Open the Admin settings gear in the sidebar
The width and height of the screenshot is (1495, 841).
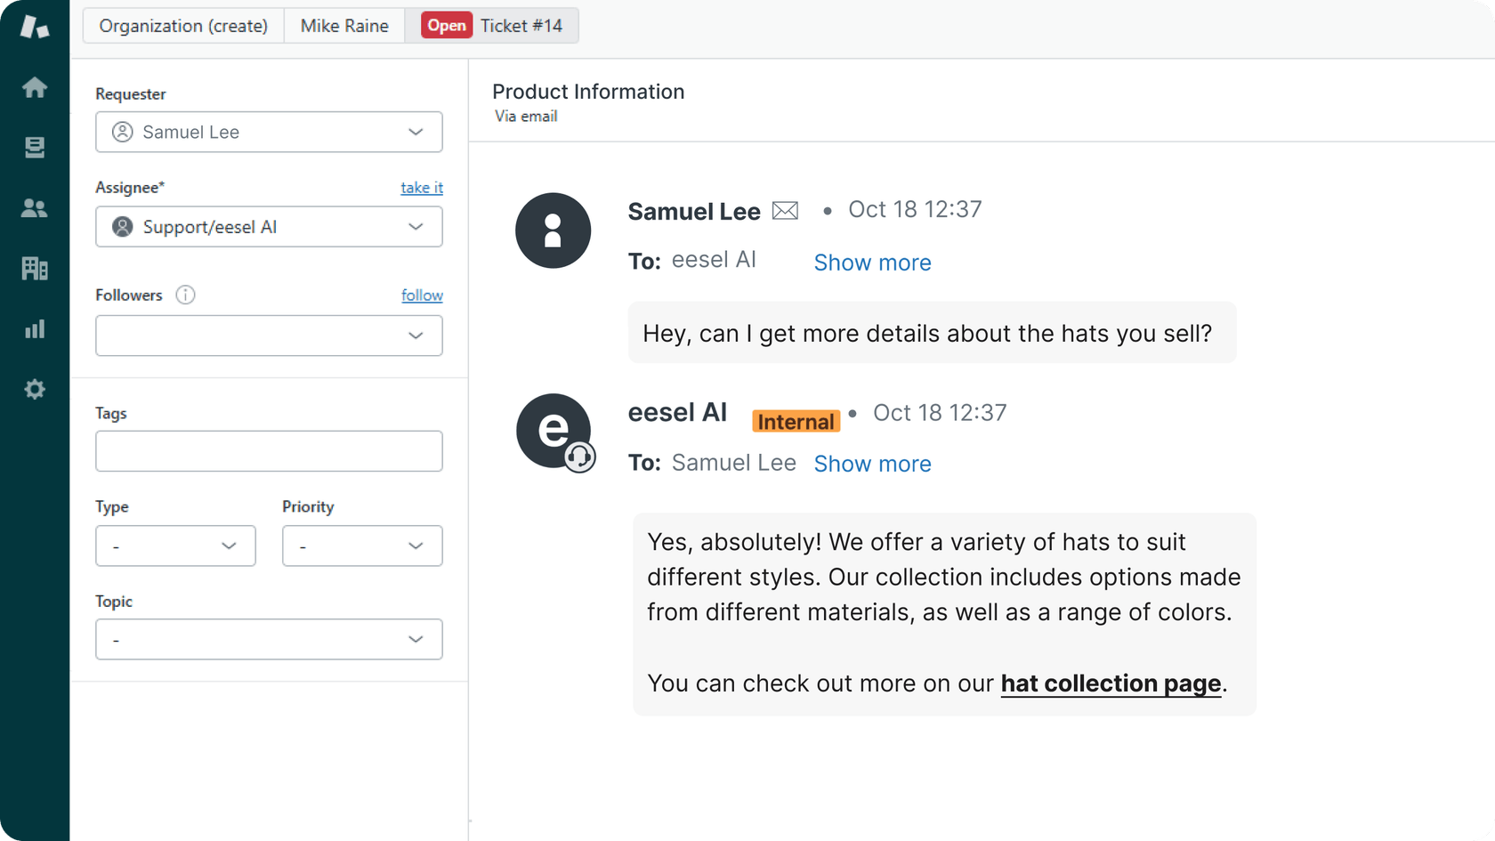[x=34, y=389]
